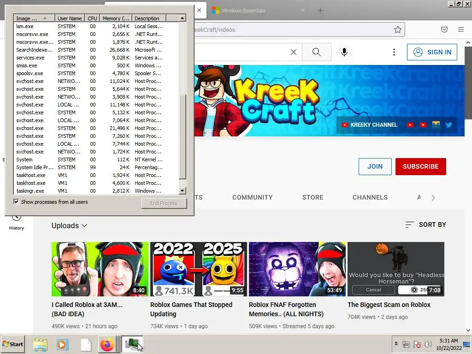472x354 pixels.
Task: Start voice search with the microphone icon
Action: pyautogui.click(x=344, y=52)
